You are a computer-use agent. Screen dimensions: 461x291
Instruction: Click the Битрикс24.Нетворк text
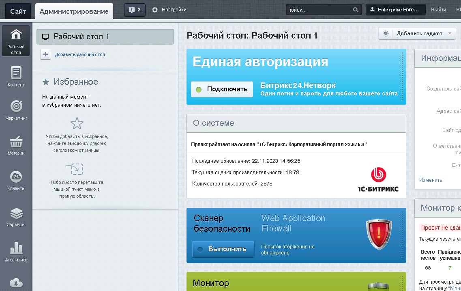pyautogui.click(x=298, y=85)
